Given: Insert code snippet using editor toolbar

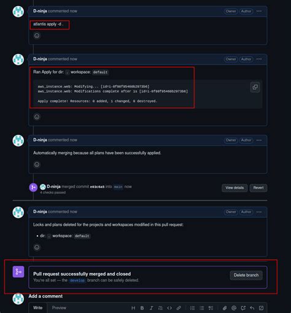Looking at the screenshot, I should tap(169, 308).
